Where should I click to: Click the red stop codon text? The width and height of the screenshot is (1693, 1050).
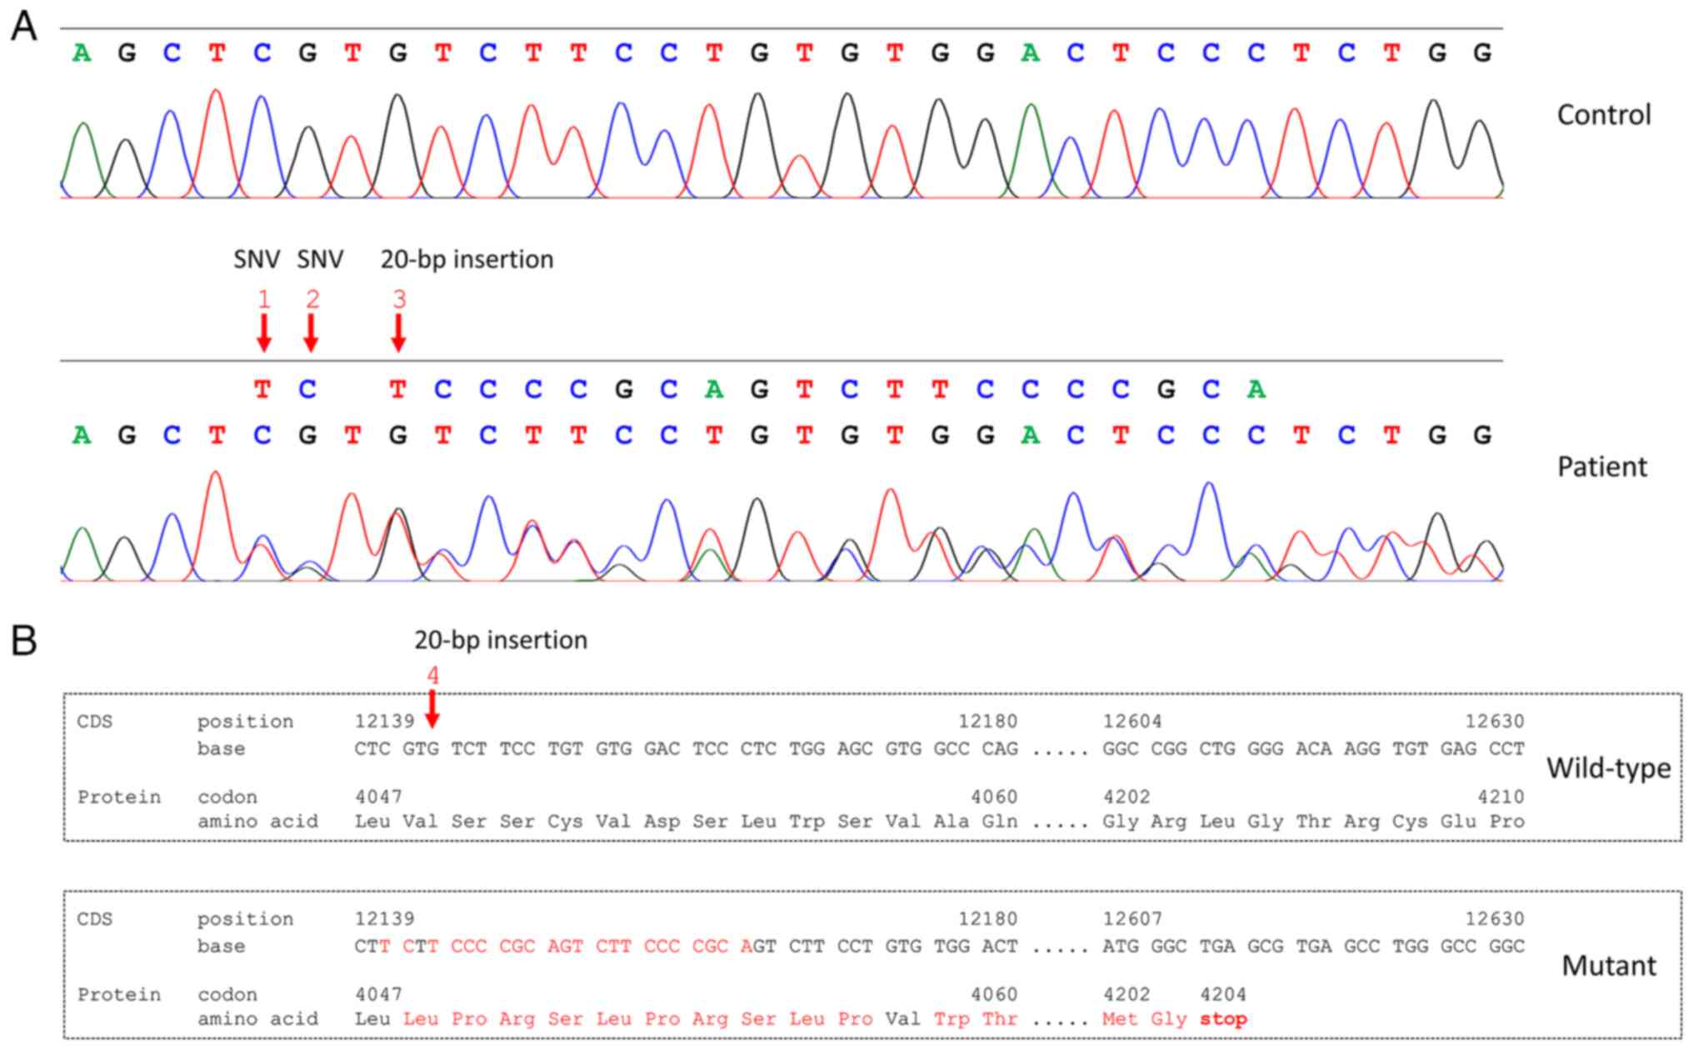(1223, 1018)
